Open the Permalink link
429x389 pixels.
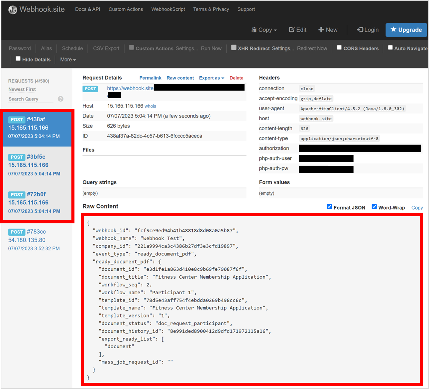click(150, 78)
